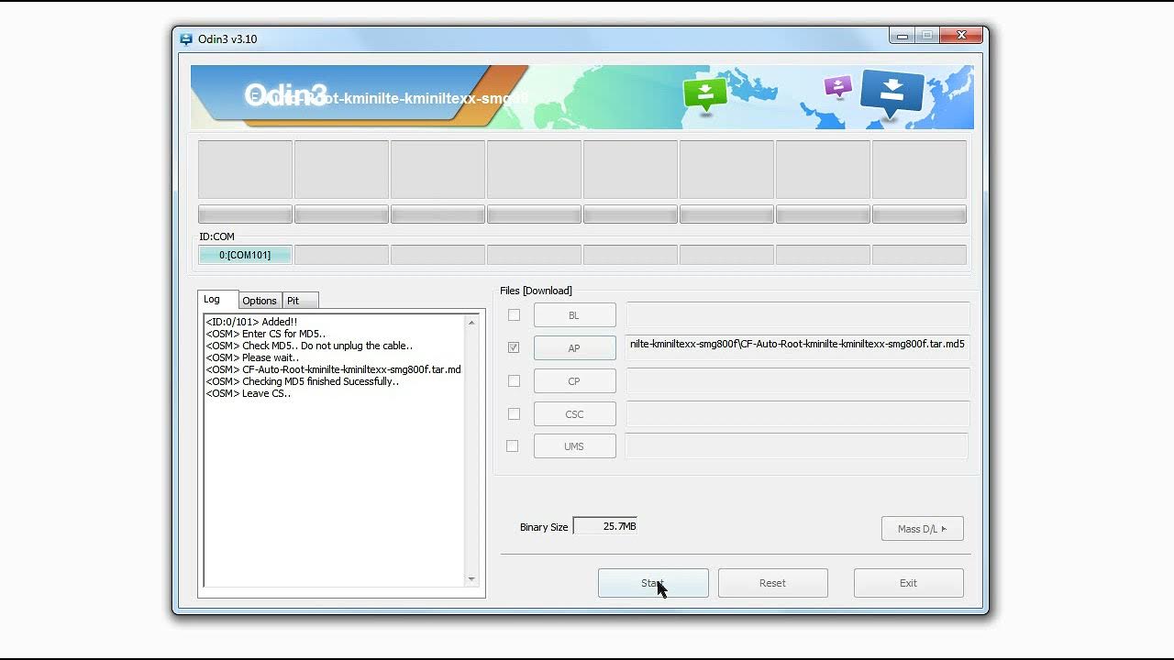Click the CP file button
1174x660 pixels.
pyautogui.click(x=575, y=381)
